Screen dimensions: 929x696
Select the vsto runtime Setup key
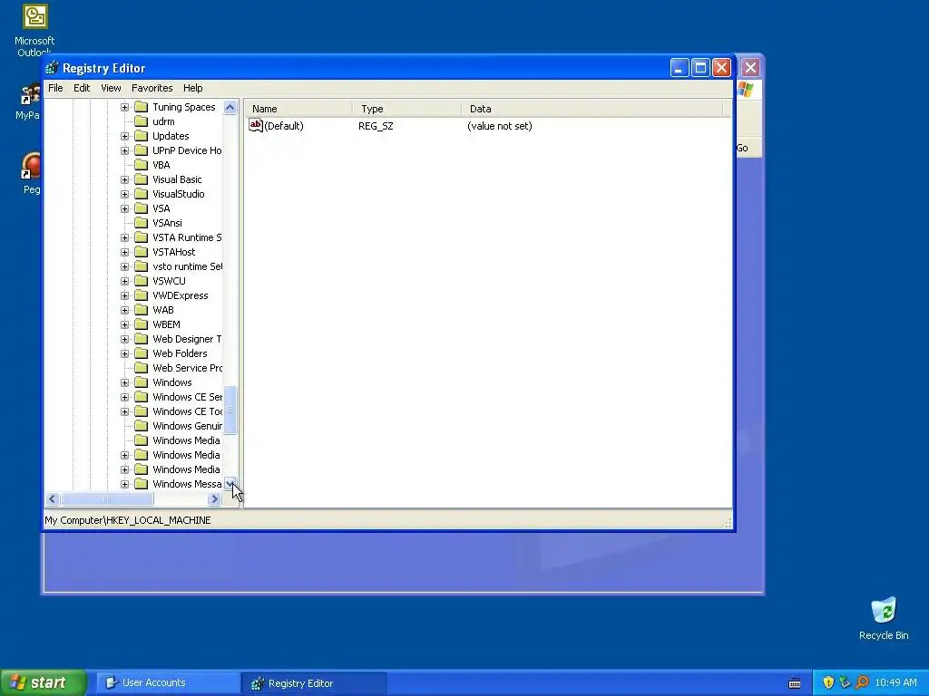click(x=187, y=266)
